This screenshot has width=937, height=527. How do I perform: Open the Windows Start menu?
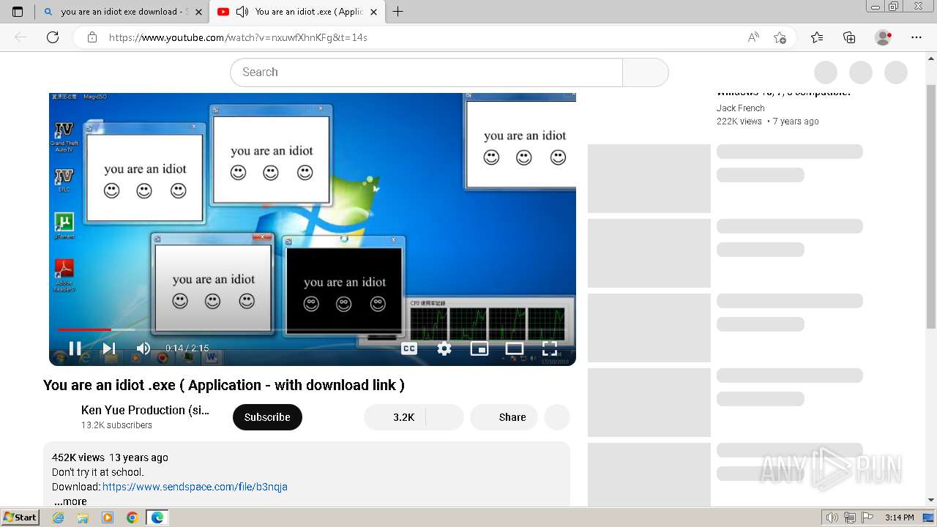20,517
